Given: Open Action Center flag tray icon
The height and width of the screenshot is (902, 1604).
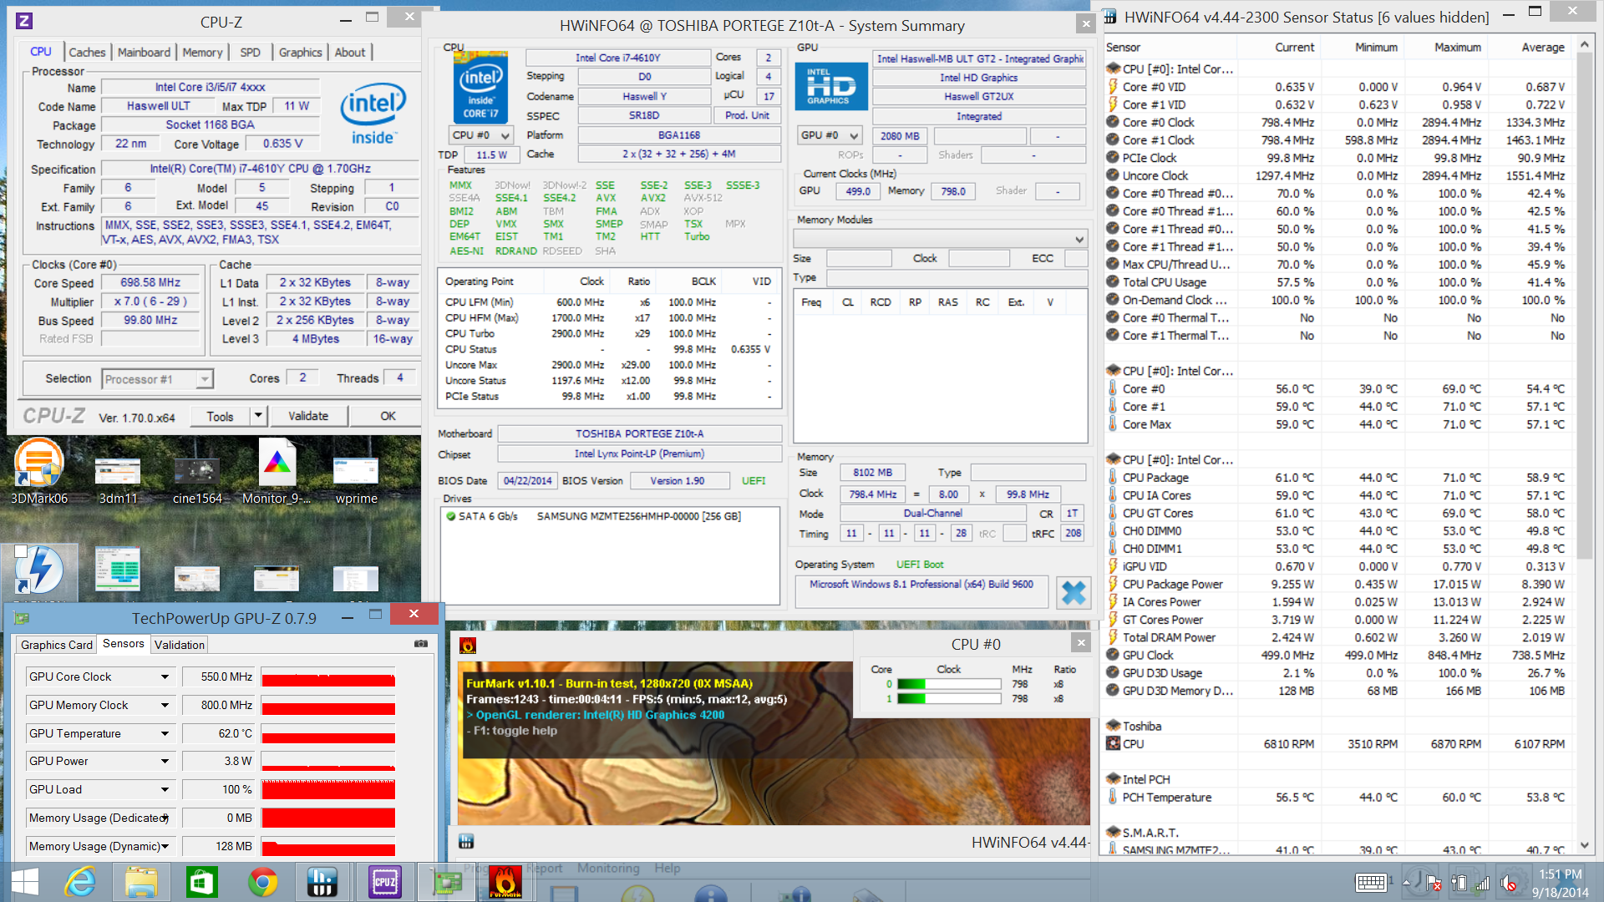Looking at the screenshot, I should tap(1434, 883).
